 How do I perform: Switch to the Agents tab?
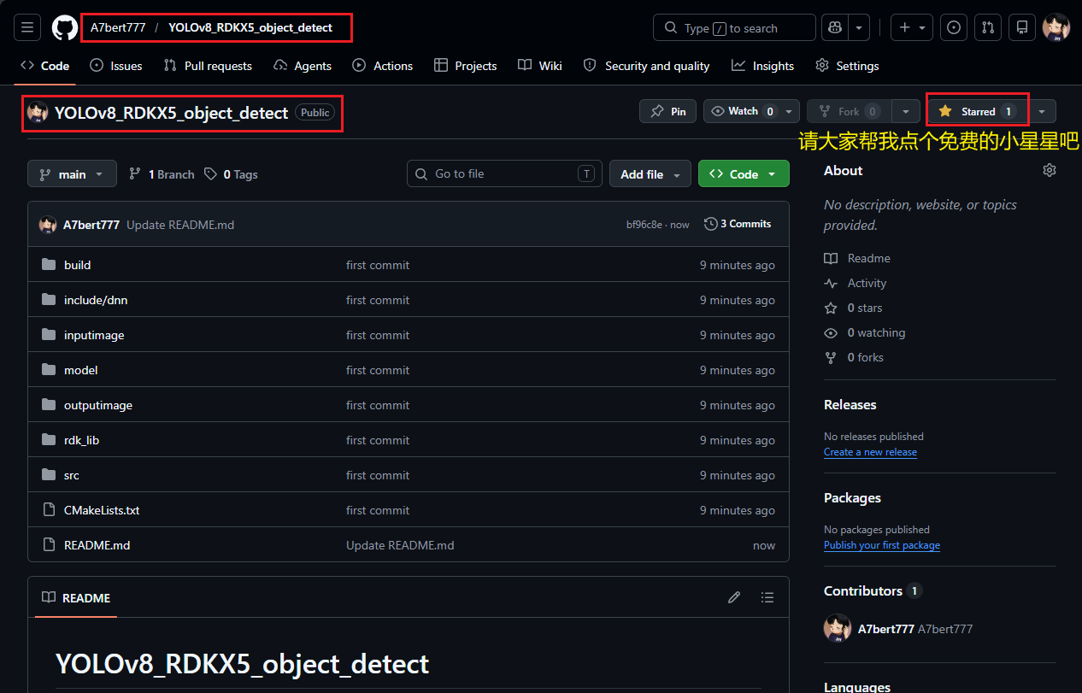pos(303,66)
